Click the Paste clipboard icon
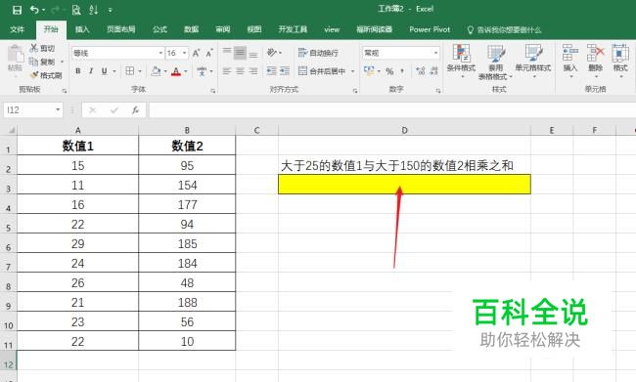The image size is (636, 382). coord(16,55)
